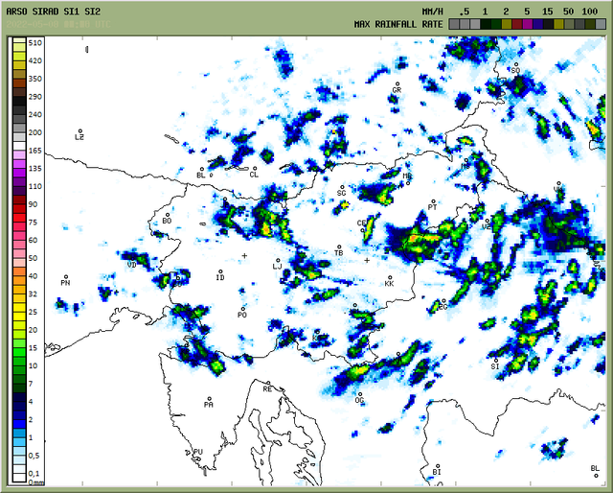Screen dimensions: 613x493
Task: Select the OG city label
Action: coord(359,400)
